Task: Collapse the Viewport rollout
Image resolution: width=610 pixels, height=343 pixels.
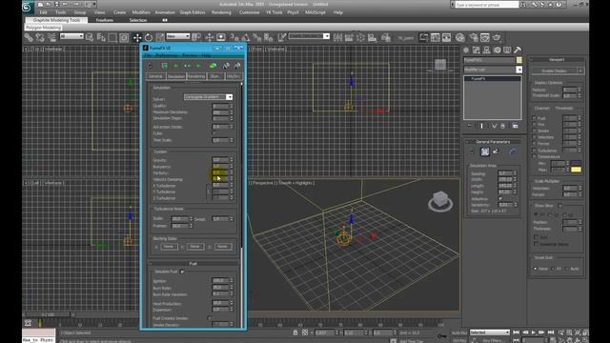Action: tap(557, 59)
